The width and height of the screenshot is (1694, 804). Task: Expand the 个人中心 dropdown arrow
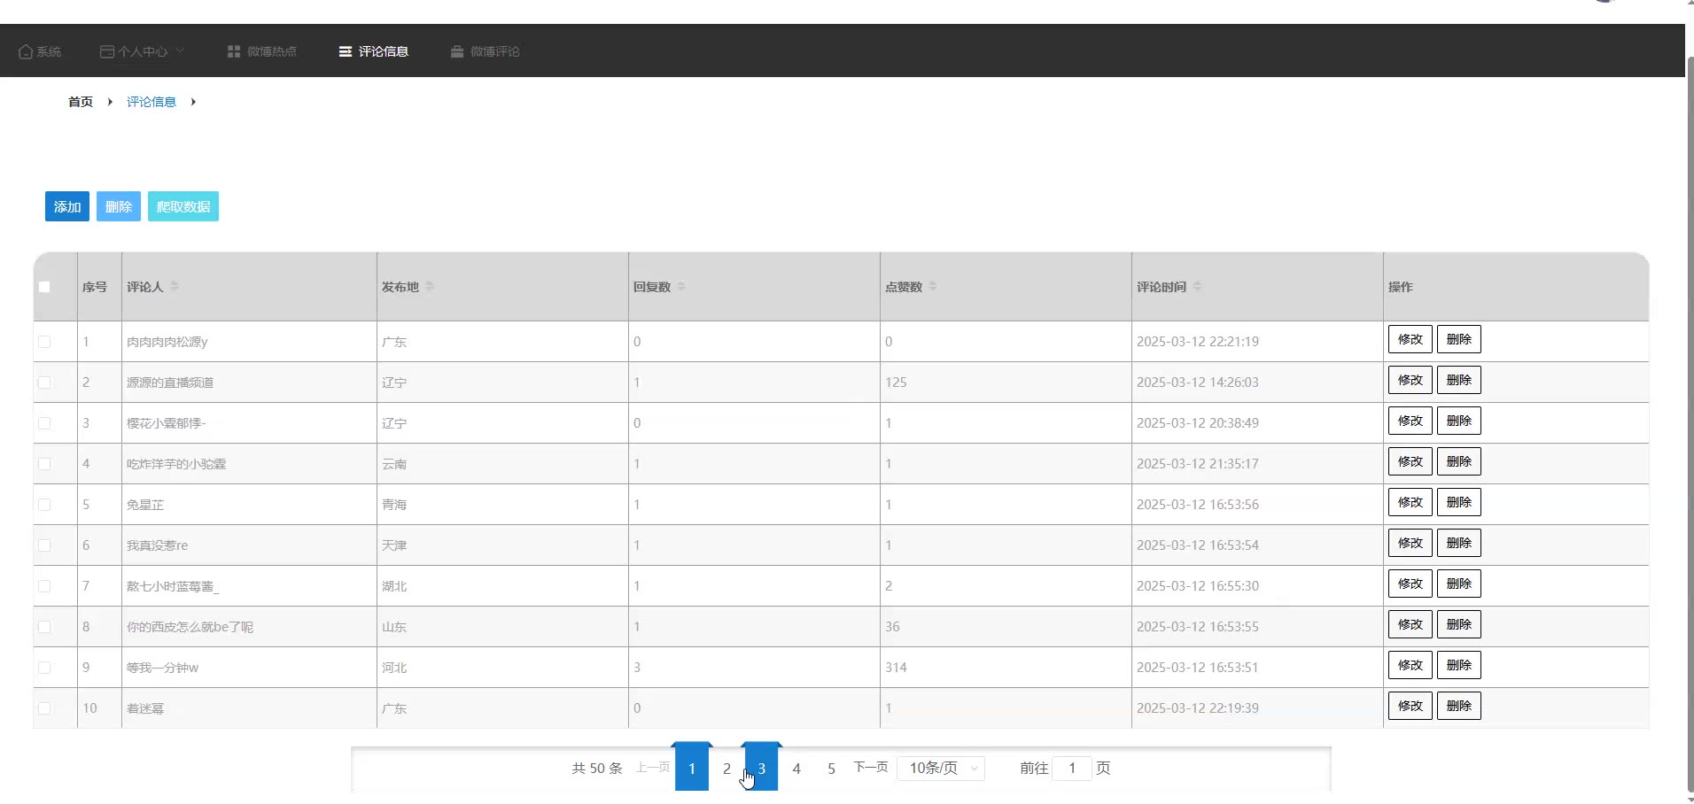coord(180,50)
